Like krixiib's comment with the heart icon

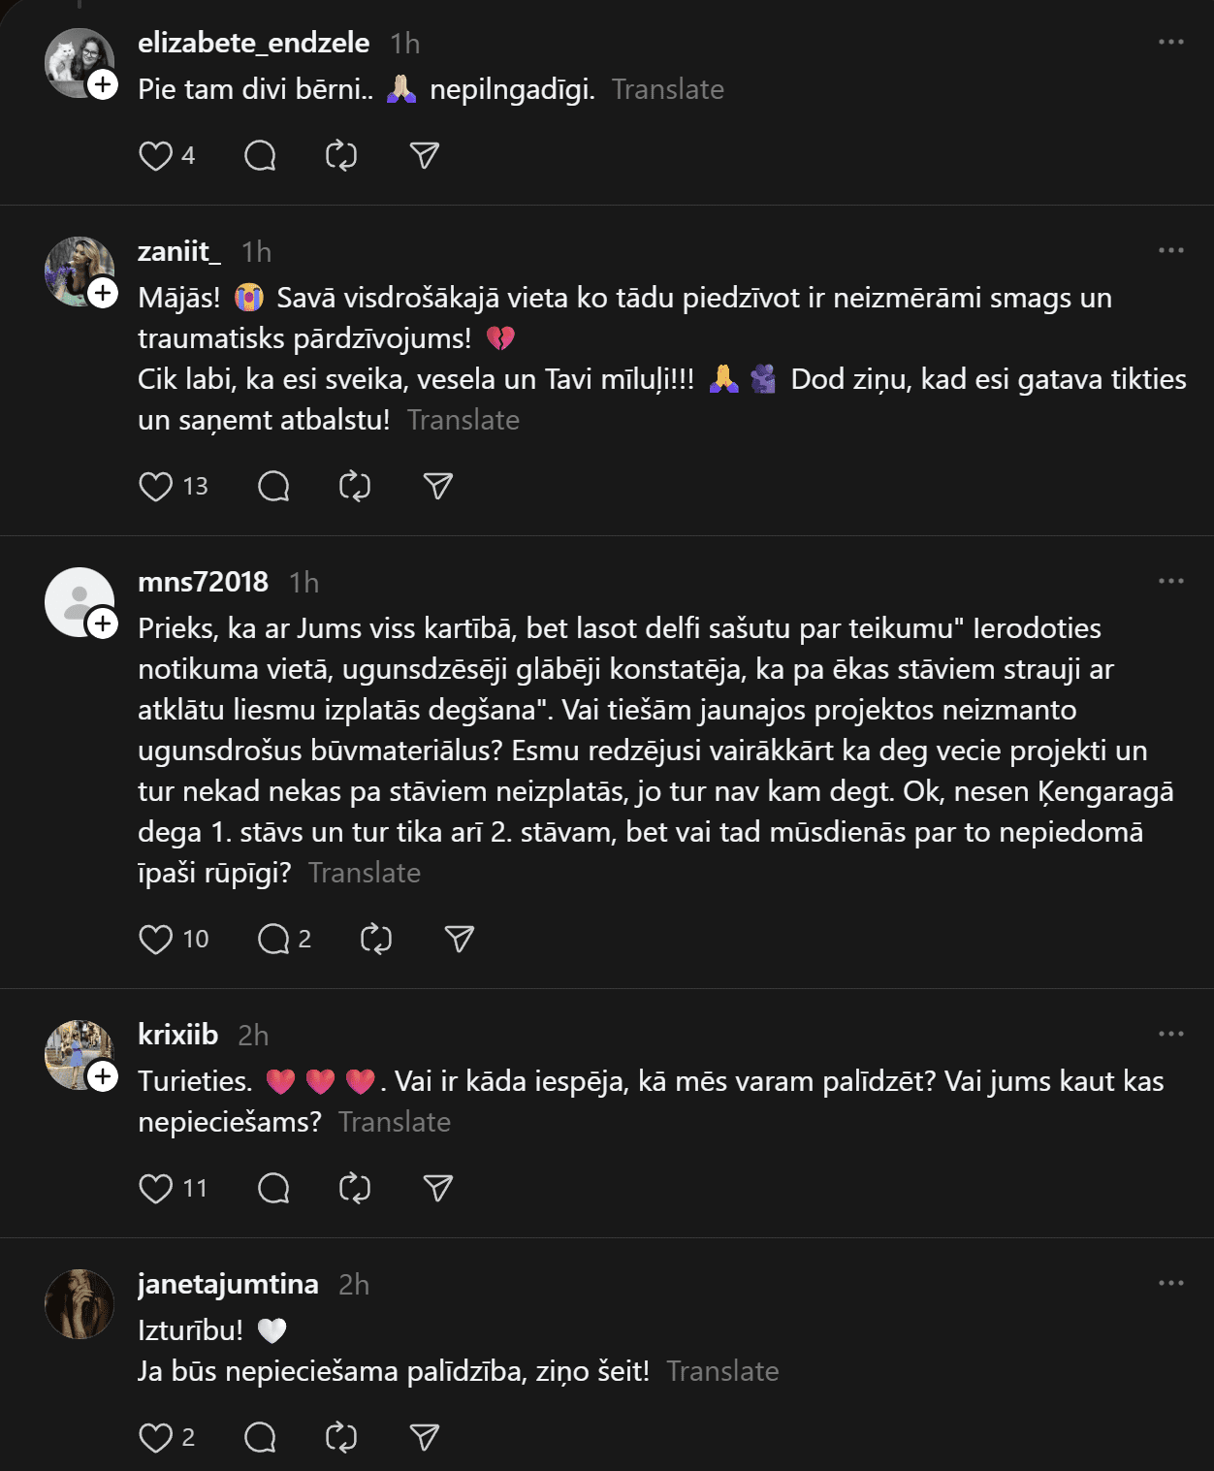click(x=155, y=1188)
